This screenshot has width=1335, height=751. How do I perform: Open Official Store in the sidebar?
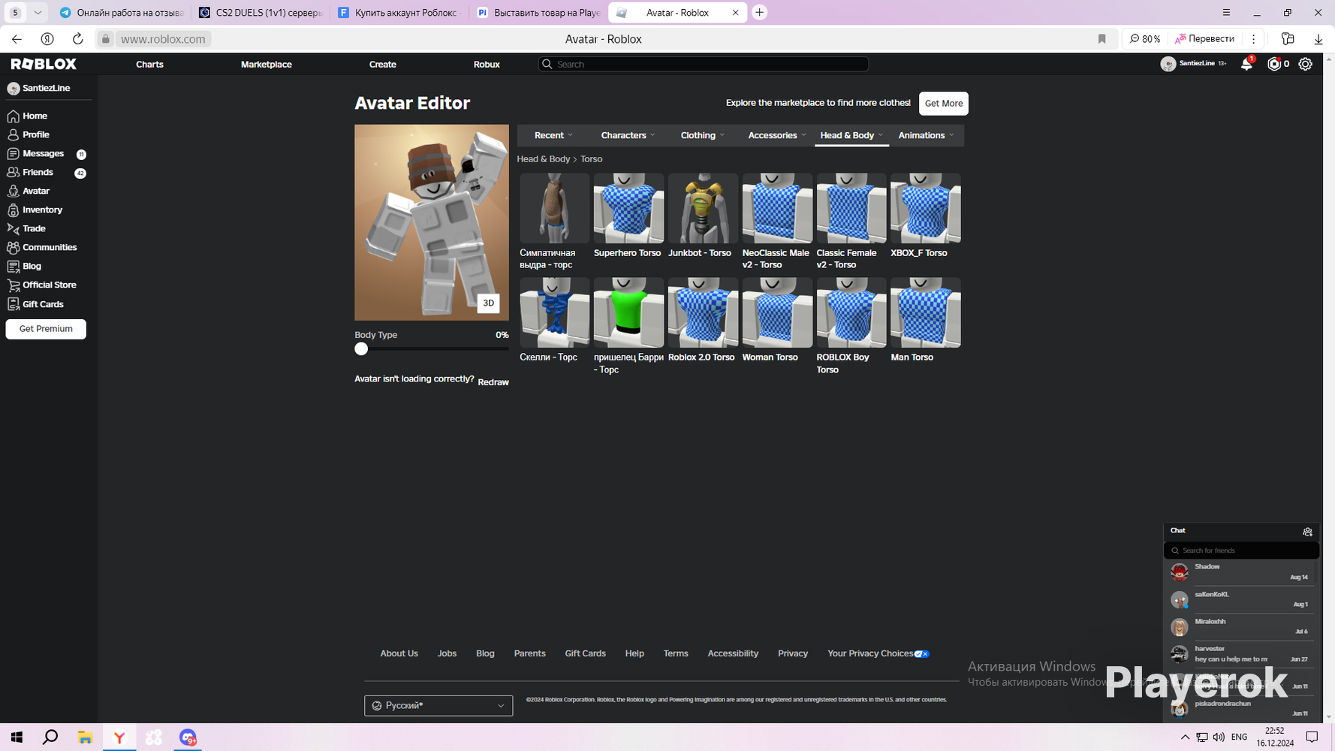[x=49, y=285]
